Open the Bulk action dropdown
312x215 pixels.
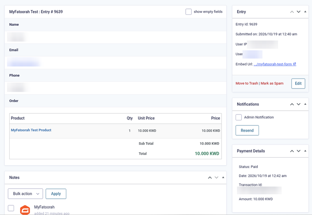tap(25, 194)
